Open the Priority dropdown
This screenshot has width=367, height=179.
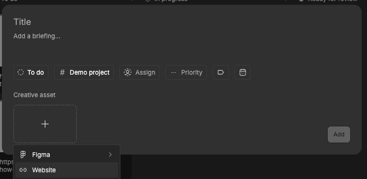click(186, 72)
